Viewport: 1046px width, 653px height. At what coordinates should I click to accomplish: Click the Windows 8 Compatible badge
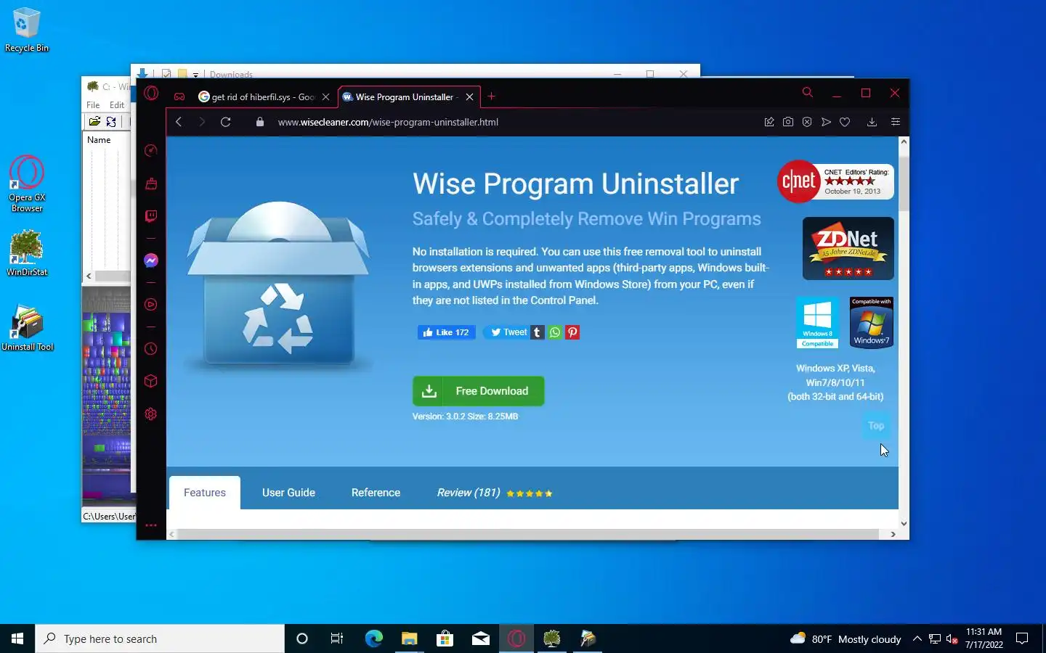click(x=817, y=322)
